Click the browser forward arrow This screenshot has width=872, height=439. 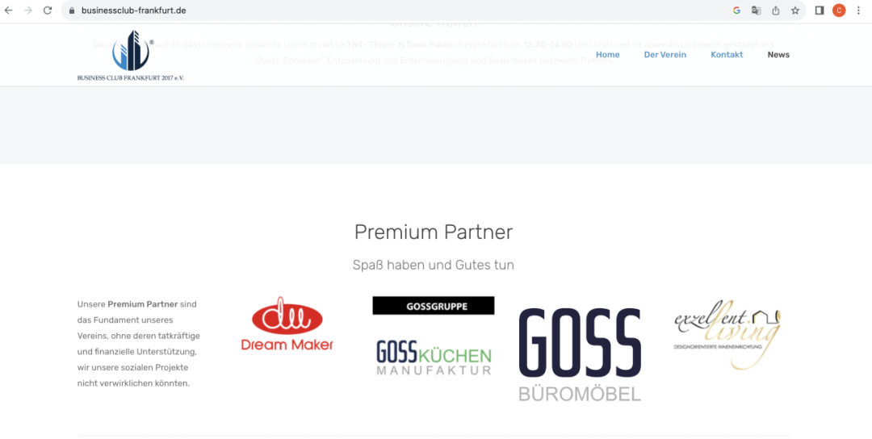pyautogui.click(x=27, y=10)
